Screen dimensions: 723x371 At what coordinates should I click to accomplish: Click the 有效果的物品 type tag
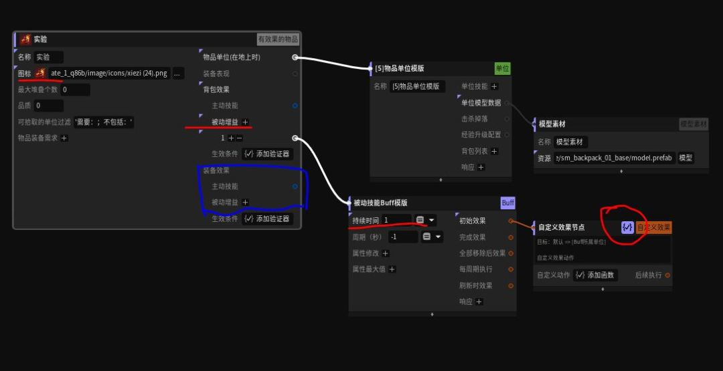pyautogui.click(x=278, y=39)
